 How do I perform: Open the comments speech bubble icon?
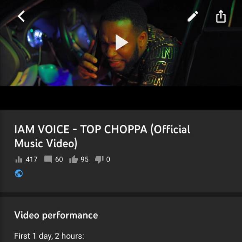tap(48, 159)
